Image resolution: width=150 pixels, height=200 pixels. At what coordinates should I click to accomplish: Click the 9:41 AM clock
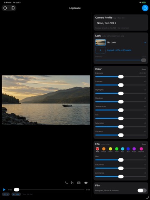click(x=7, y=2)
